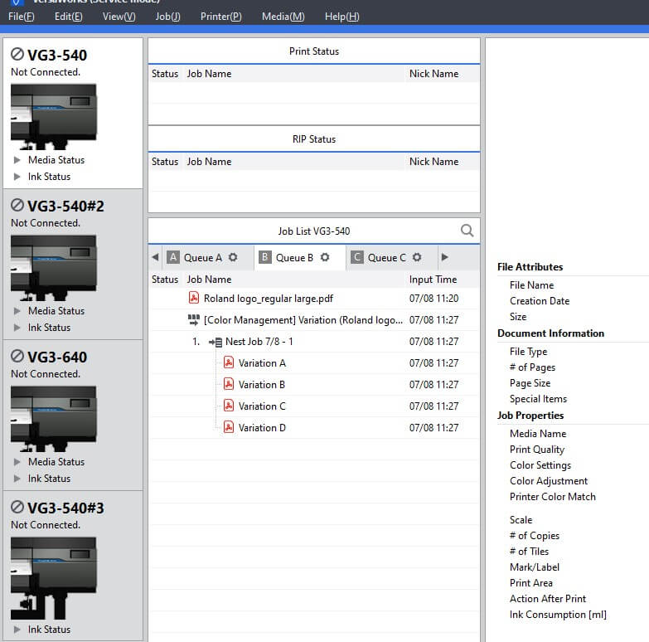Select the Variation B job
Image resolution: width=649 pixels, height=642 pixels.
(314, 384)
